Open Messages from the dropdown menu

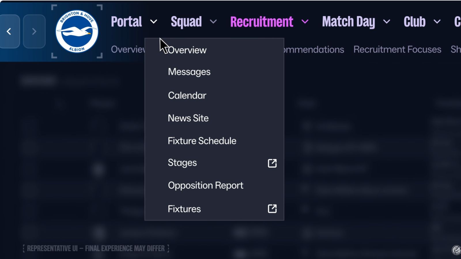click(x=189, y=72)
